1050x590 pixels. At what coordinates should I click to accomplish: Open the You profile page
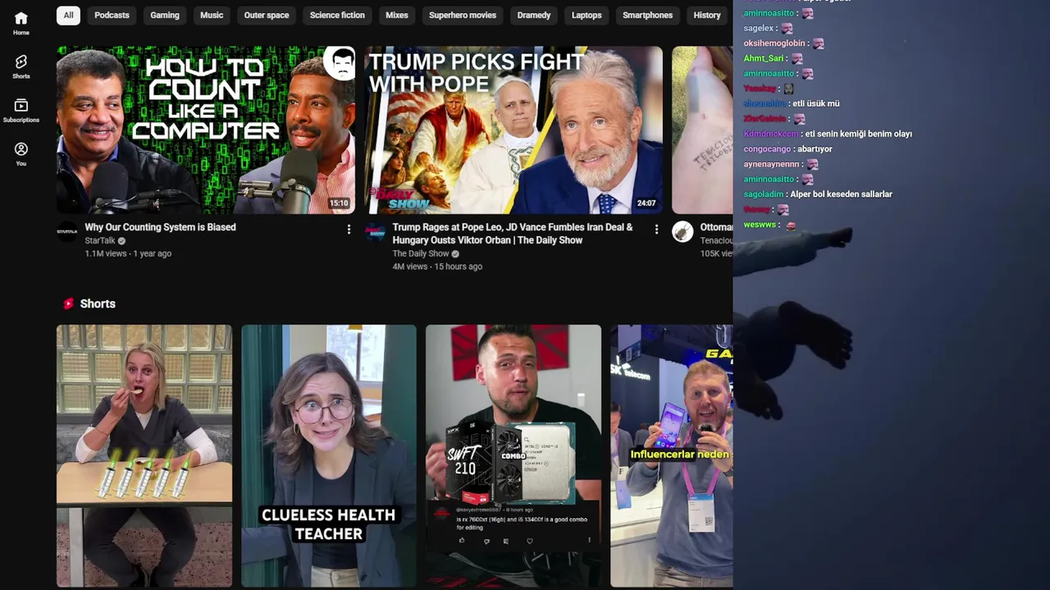[21, 154]
